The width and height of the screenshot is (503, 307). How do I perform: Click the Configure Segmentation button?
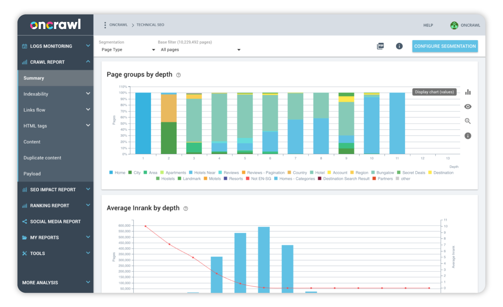click(445, 46)
